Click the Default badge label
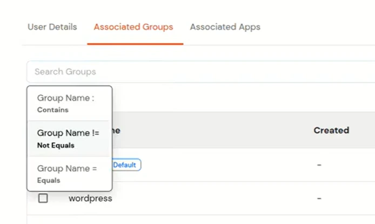 point(126,165)
